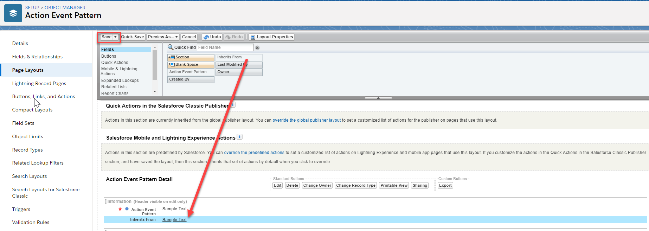Clear Quick Find with the X icon
Viewport: 649px width, 231px height.
pos(257,48)
